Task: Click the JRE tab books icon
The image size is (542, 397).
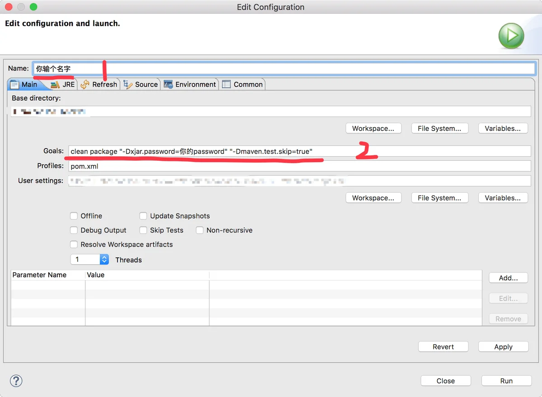Action: tap(55, 84)
